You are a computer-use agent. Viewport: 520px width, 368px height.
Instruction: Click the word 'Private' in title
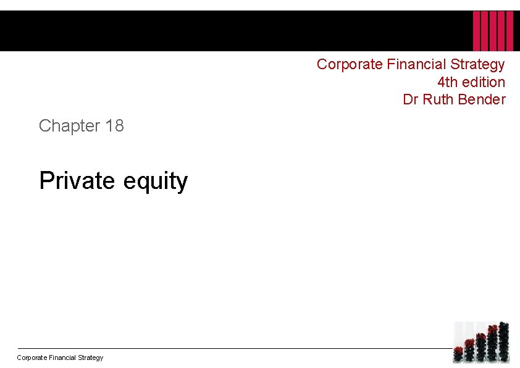point(77,180)
